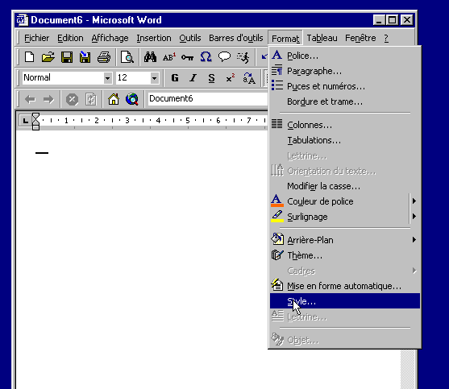Choose Mise en forme automatique... entry
449x389 pixels.
click(345, 286)
